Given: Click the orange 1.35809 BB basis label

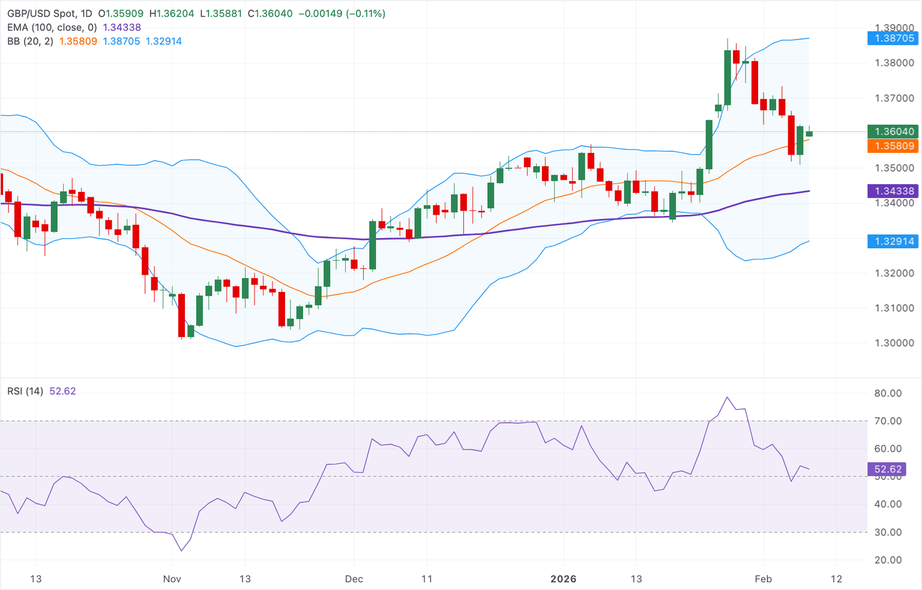Looking at the screenshot, I should coord(891,146).
